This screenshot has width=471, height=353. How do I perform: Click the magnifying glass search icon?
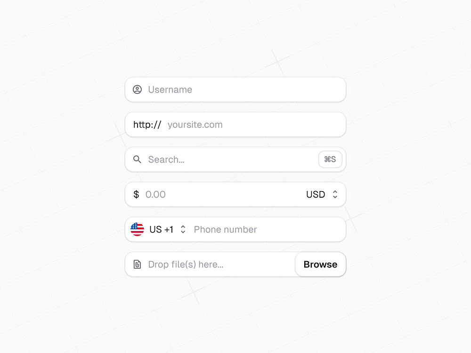pos(137,160)
